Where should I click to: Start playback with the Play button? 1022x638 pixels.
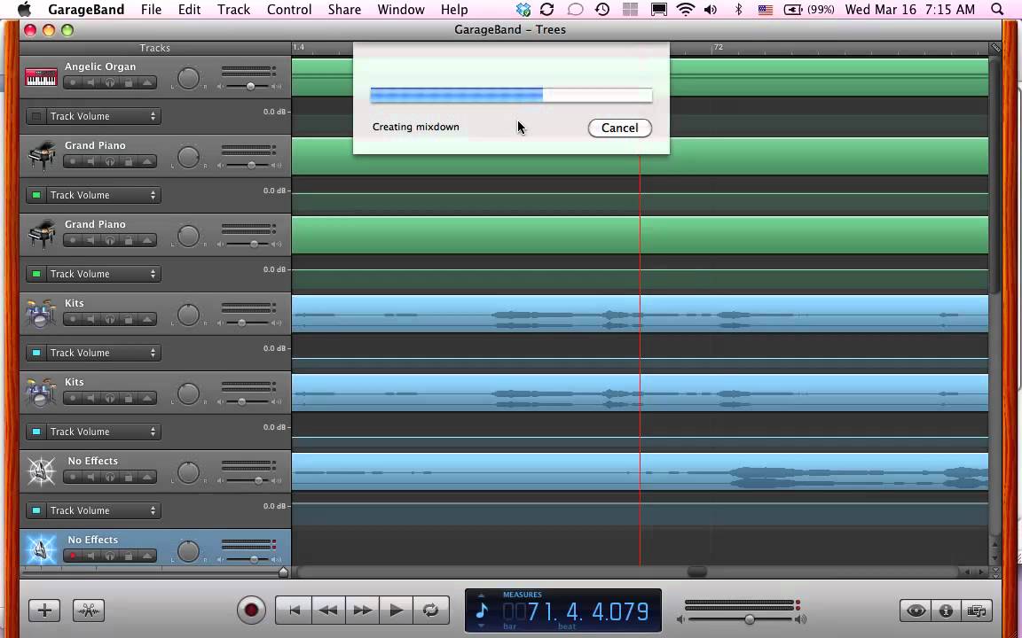[x=397, y=610]
